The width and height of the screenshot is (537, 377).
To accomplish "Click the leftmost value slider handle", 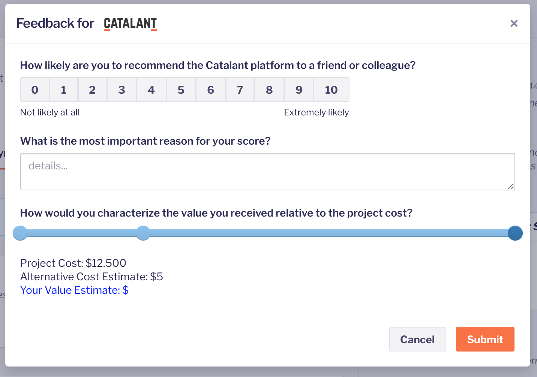I will [20, 233].
